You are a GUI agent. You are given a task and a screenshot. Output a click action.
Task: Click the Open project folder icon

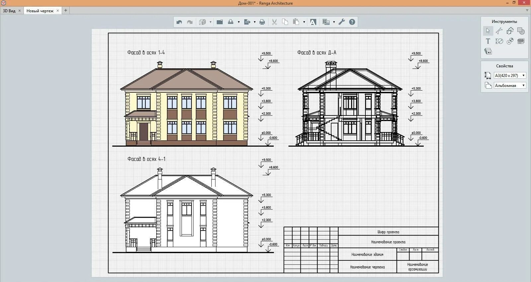(x=220, y=22)
